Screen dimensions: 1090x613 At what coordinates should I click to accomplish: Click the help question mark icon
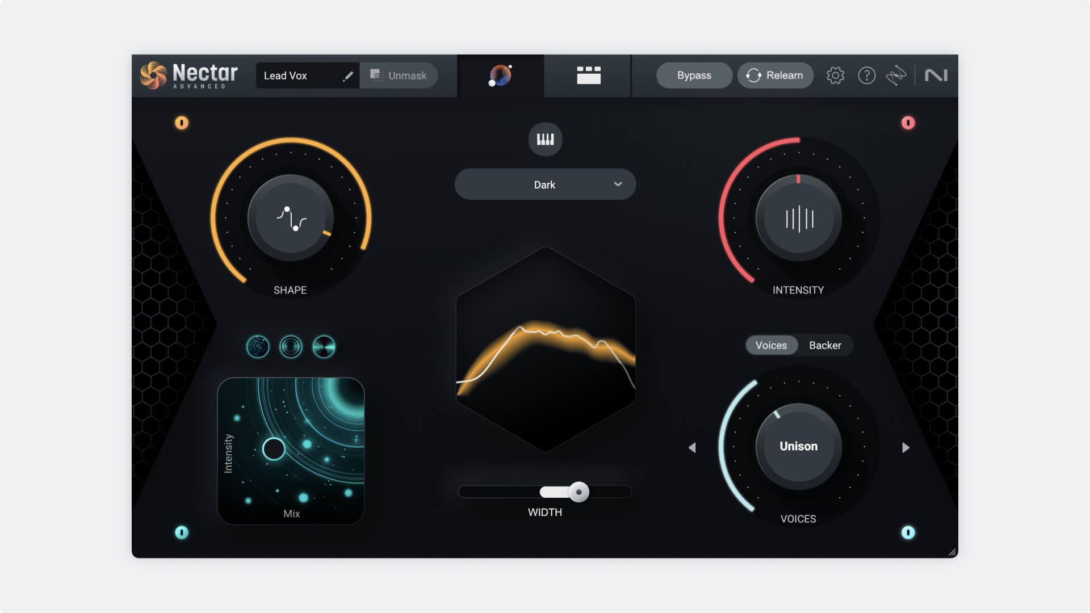[865, 75]
